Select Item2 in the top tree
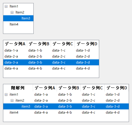 pyautogui.click(x=20, y=12)
